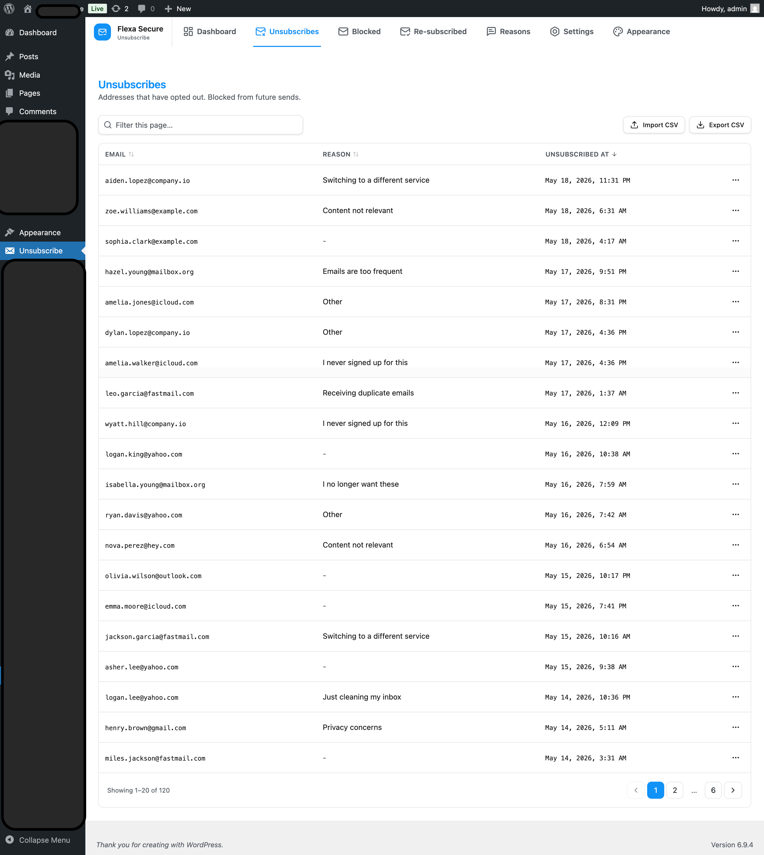Open actions menu for nova.perez@hey.com
Viewport: 764px width, 855px height.
tap(735, 545)
